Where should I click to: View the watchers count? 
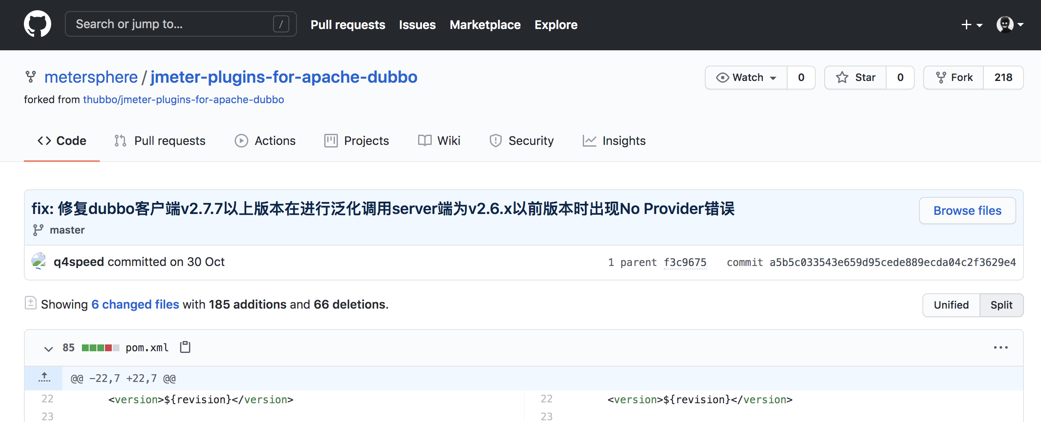(801, 78)
